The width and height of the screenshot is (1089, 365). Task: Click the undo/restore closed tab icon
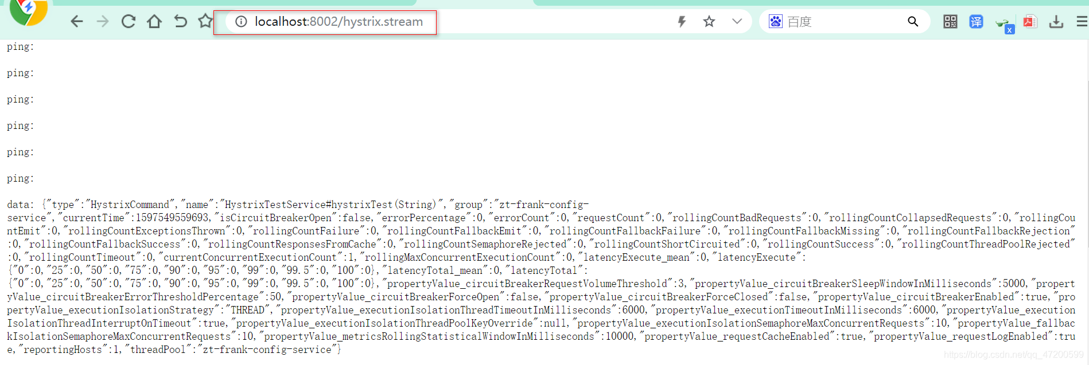point(180,22)
